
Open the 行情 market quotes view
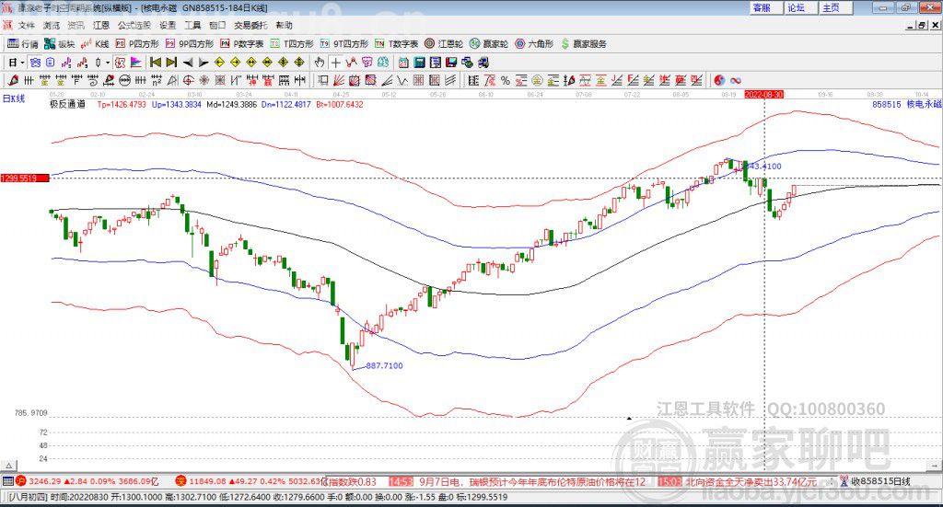click(23, 44)
